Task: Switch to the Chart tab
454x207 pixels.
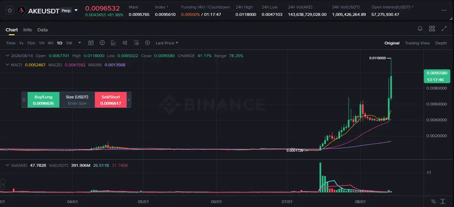Action: point(12,30)
